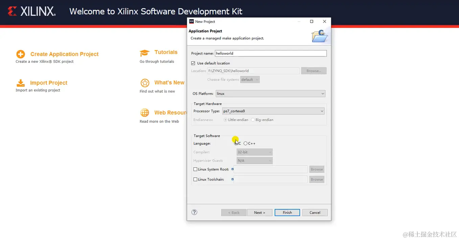Select the C language radio button
Image resolution: width=459 pixels, height=240 pixels.
tap(236, 143)
